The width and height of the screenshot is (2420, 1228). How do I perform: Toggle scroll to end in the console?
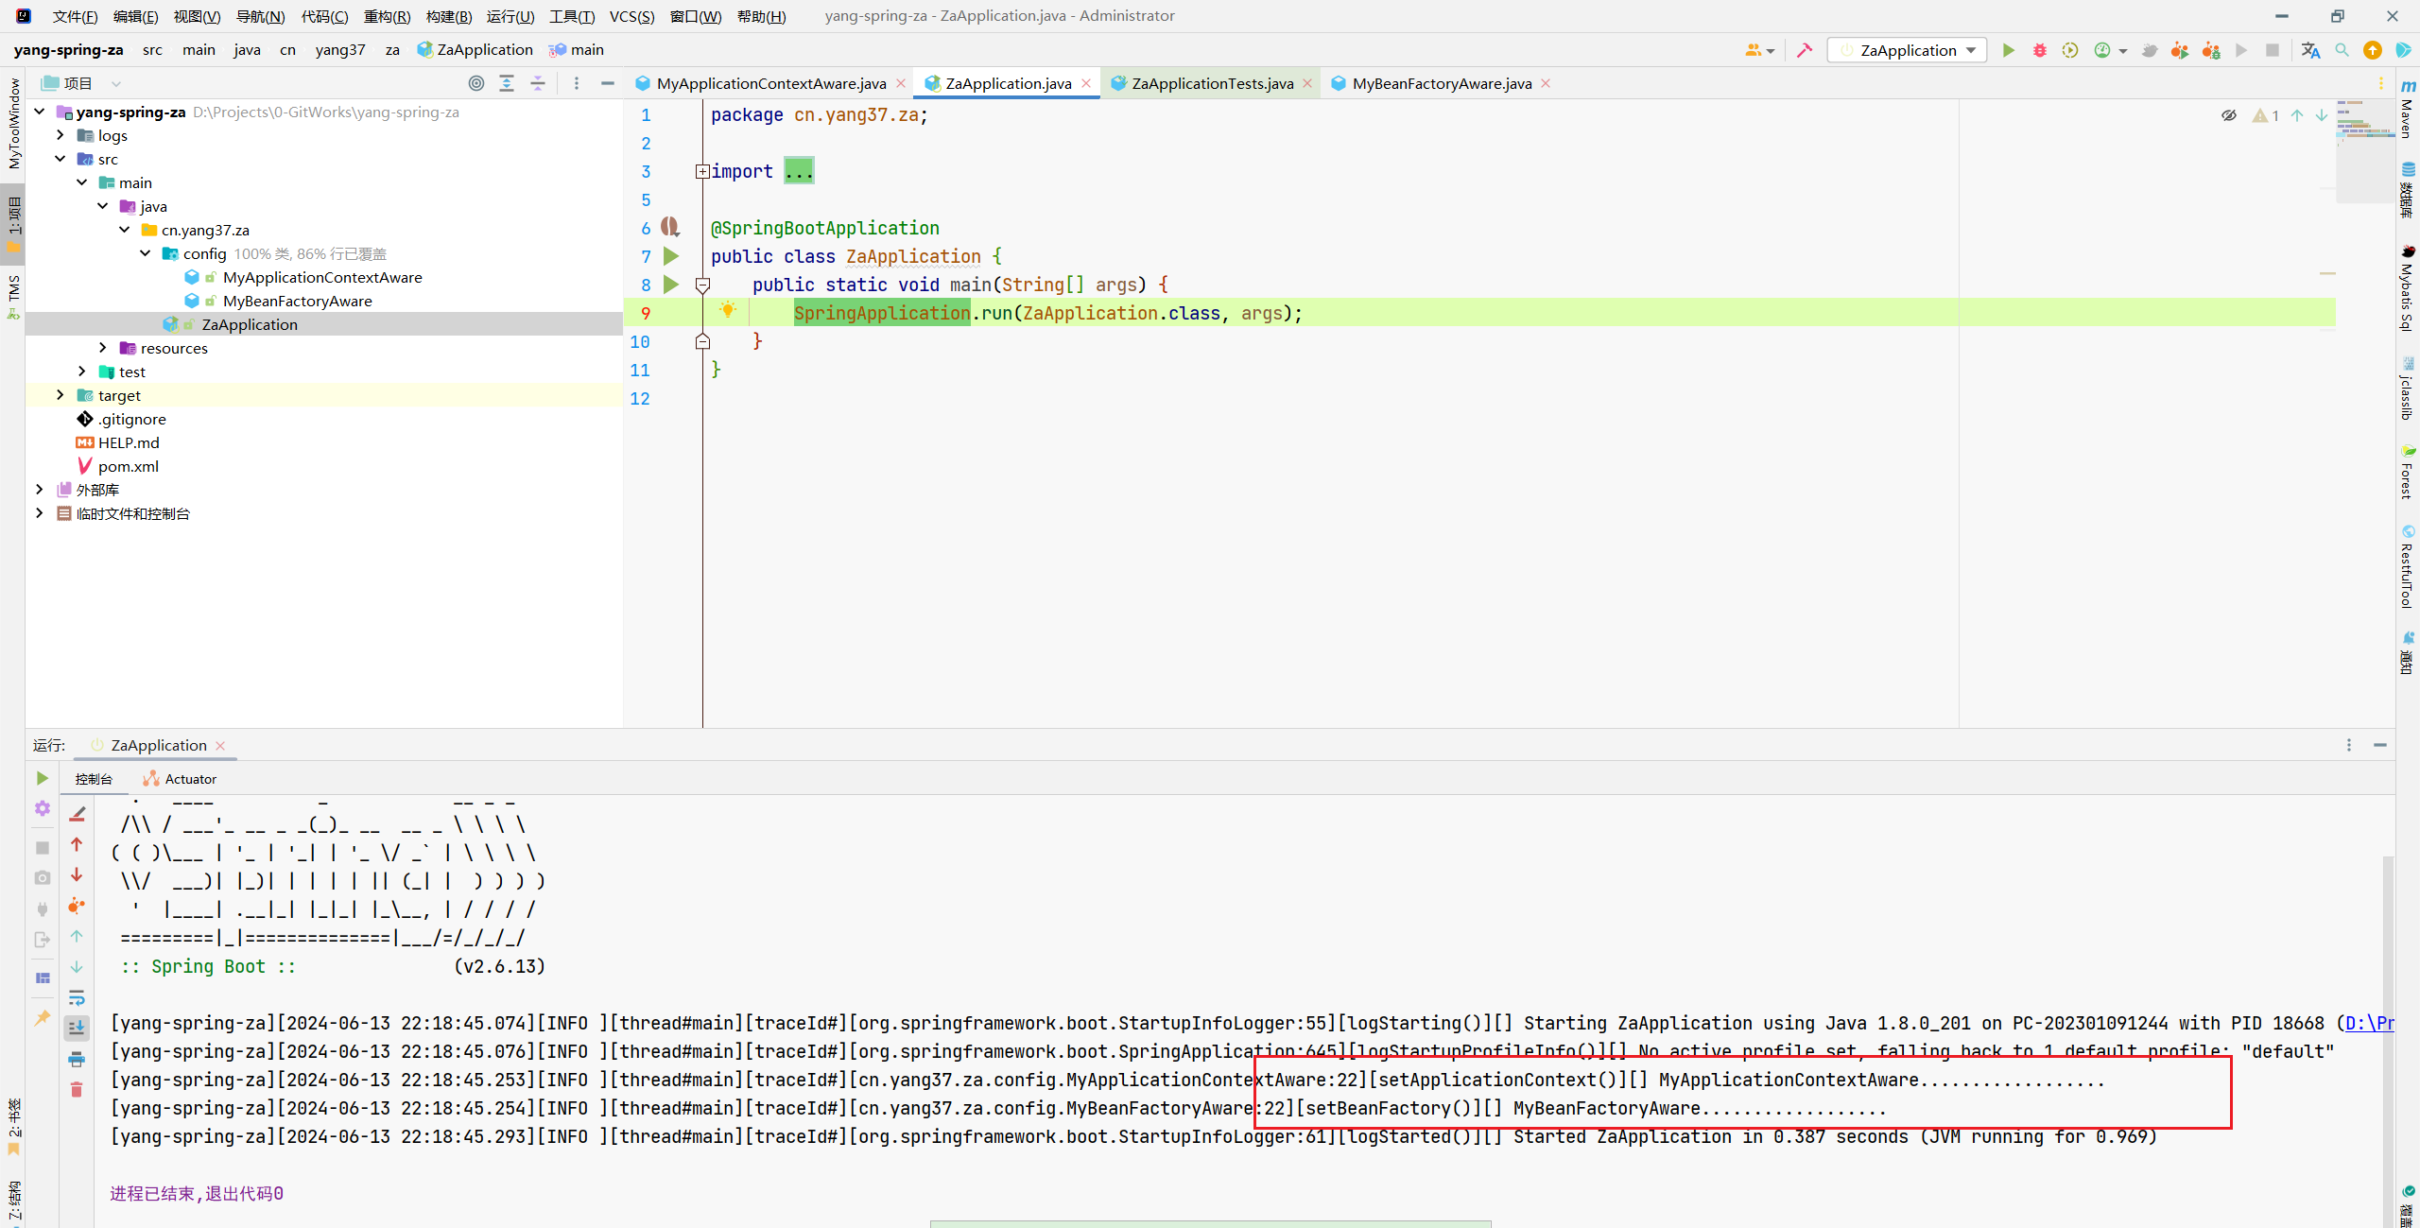point(77,1028)
